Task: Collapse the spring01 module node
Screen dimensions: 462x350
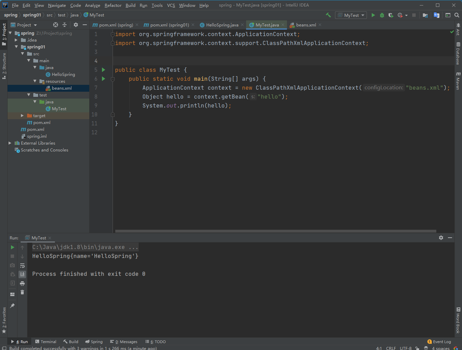Action: pyautogui.click(x=16, y=47)
